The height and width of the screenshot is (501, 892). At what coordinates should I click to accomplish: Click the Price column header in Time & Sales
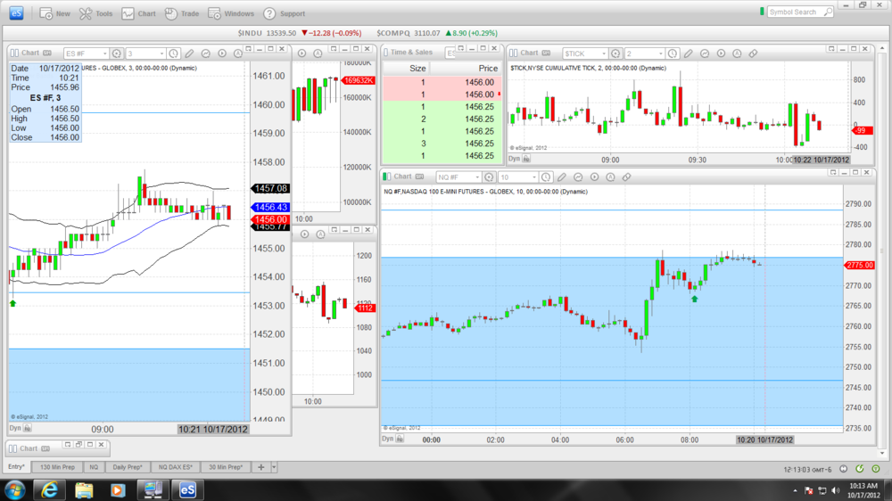coord(488,69)
